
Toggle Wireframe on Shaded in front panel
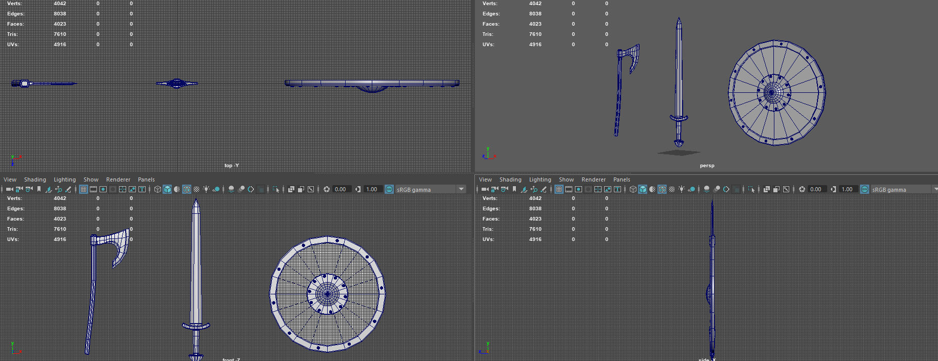click(x=187, y=189)
